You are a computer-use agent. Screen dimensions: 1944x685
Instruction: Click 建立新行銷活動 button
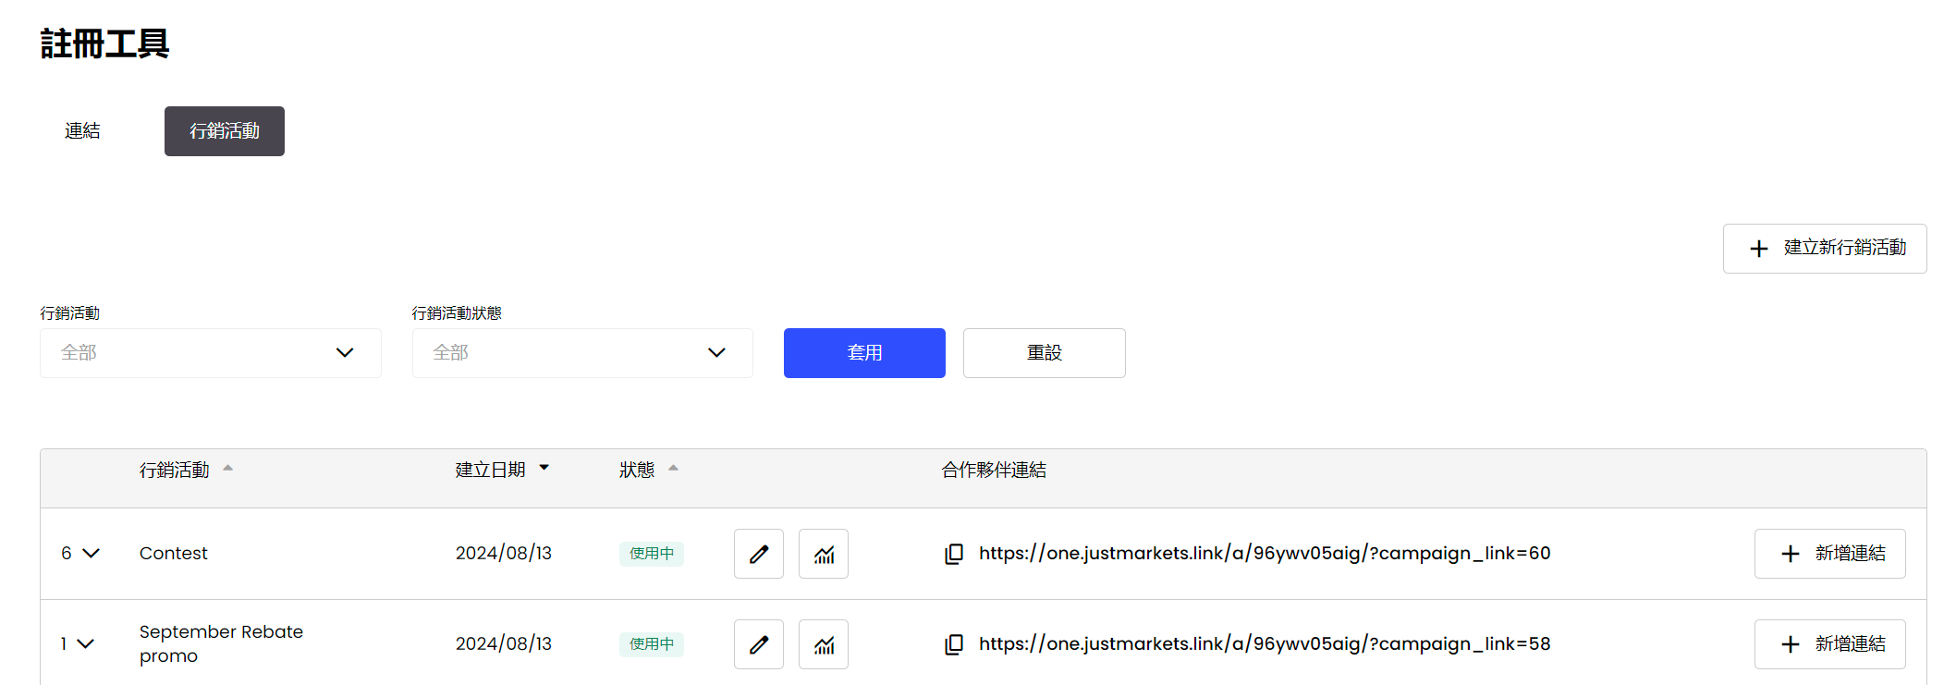[1825, 249]
